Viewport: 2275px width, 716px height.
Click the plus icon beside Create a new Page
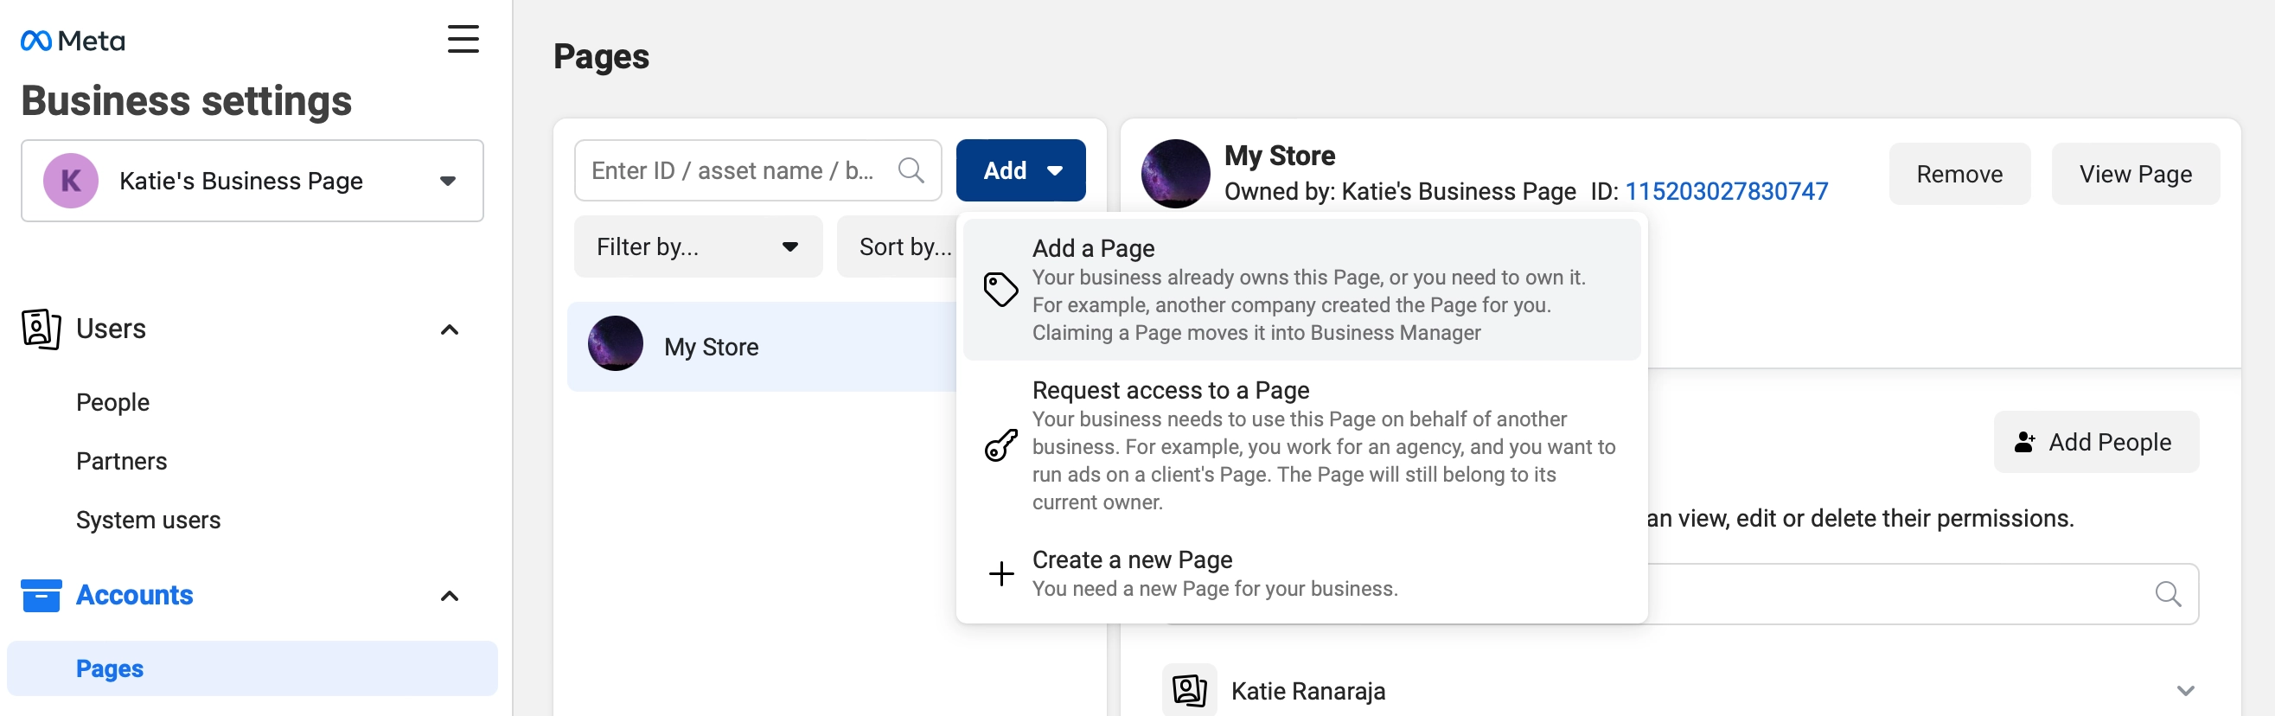1000,574
